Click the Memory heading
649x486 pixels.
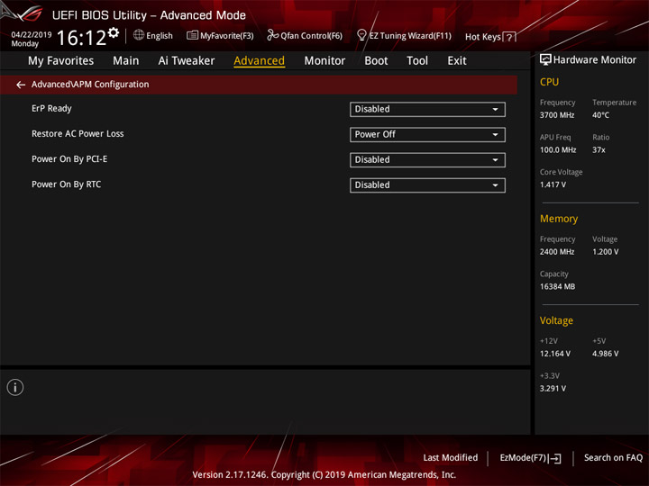click(x=559, y=219)
